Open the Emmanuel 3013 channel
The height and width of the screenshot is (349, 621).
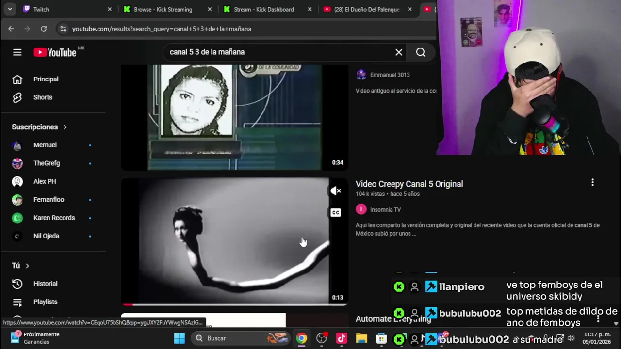[x=390, y=75]
